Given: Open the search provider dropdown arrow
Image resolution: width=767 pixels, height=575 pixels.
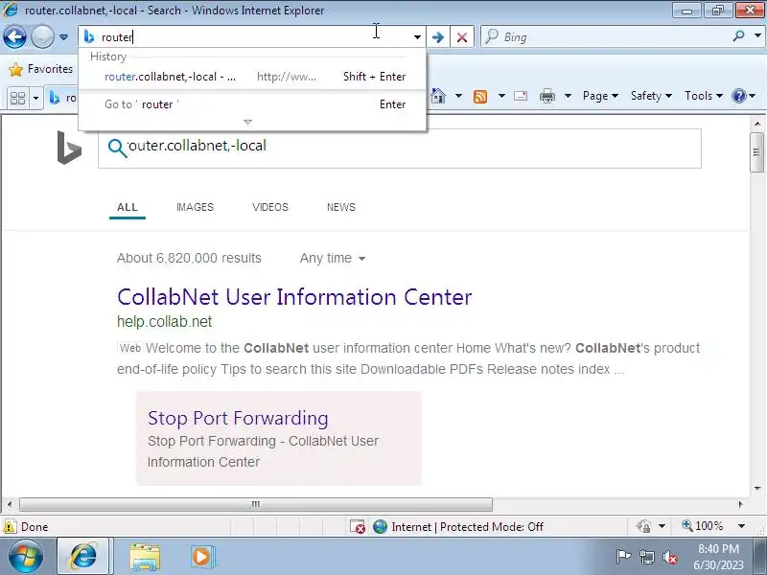Looking at the screenshot, I should (x=757, y=36).
